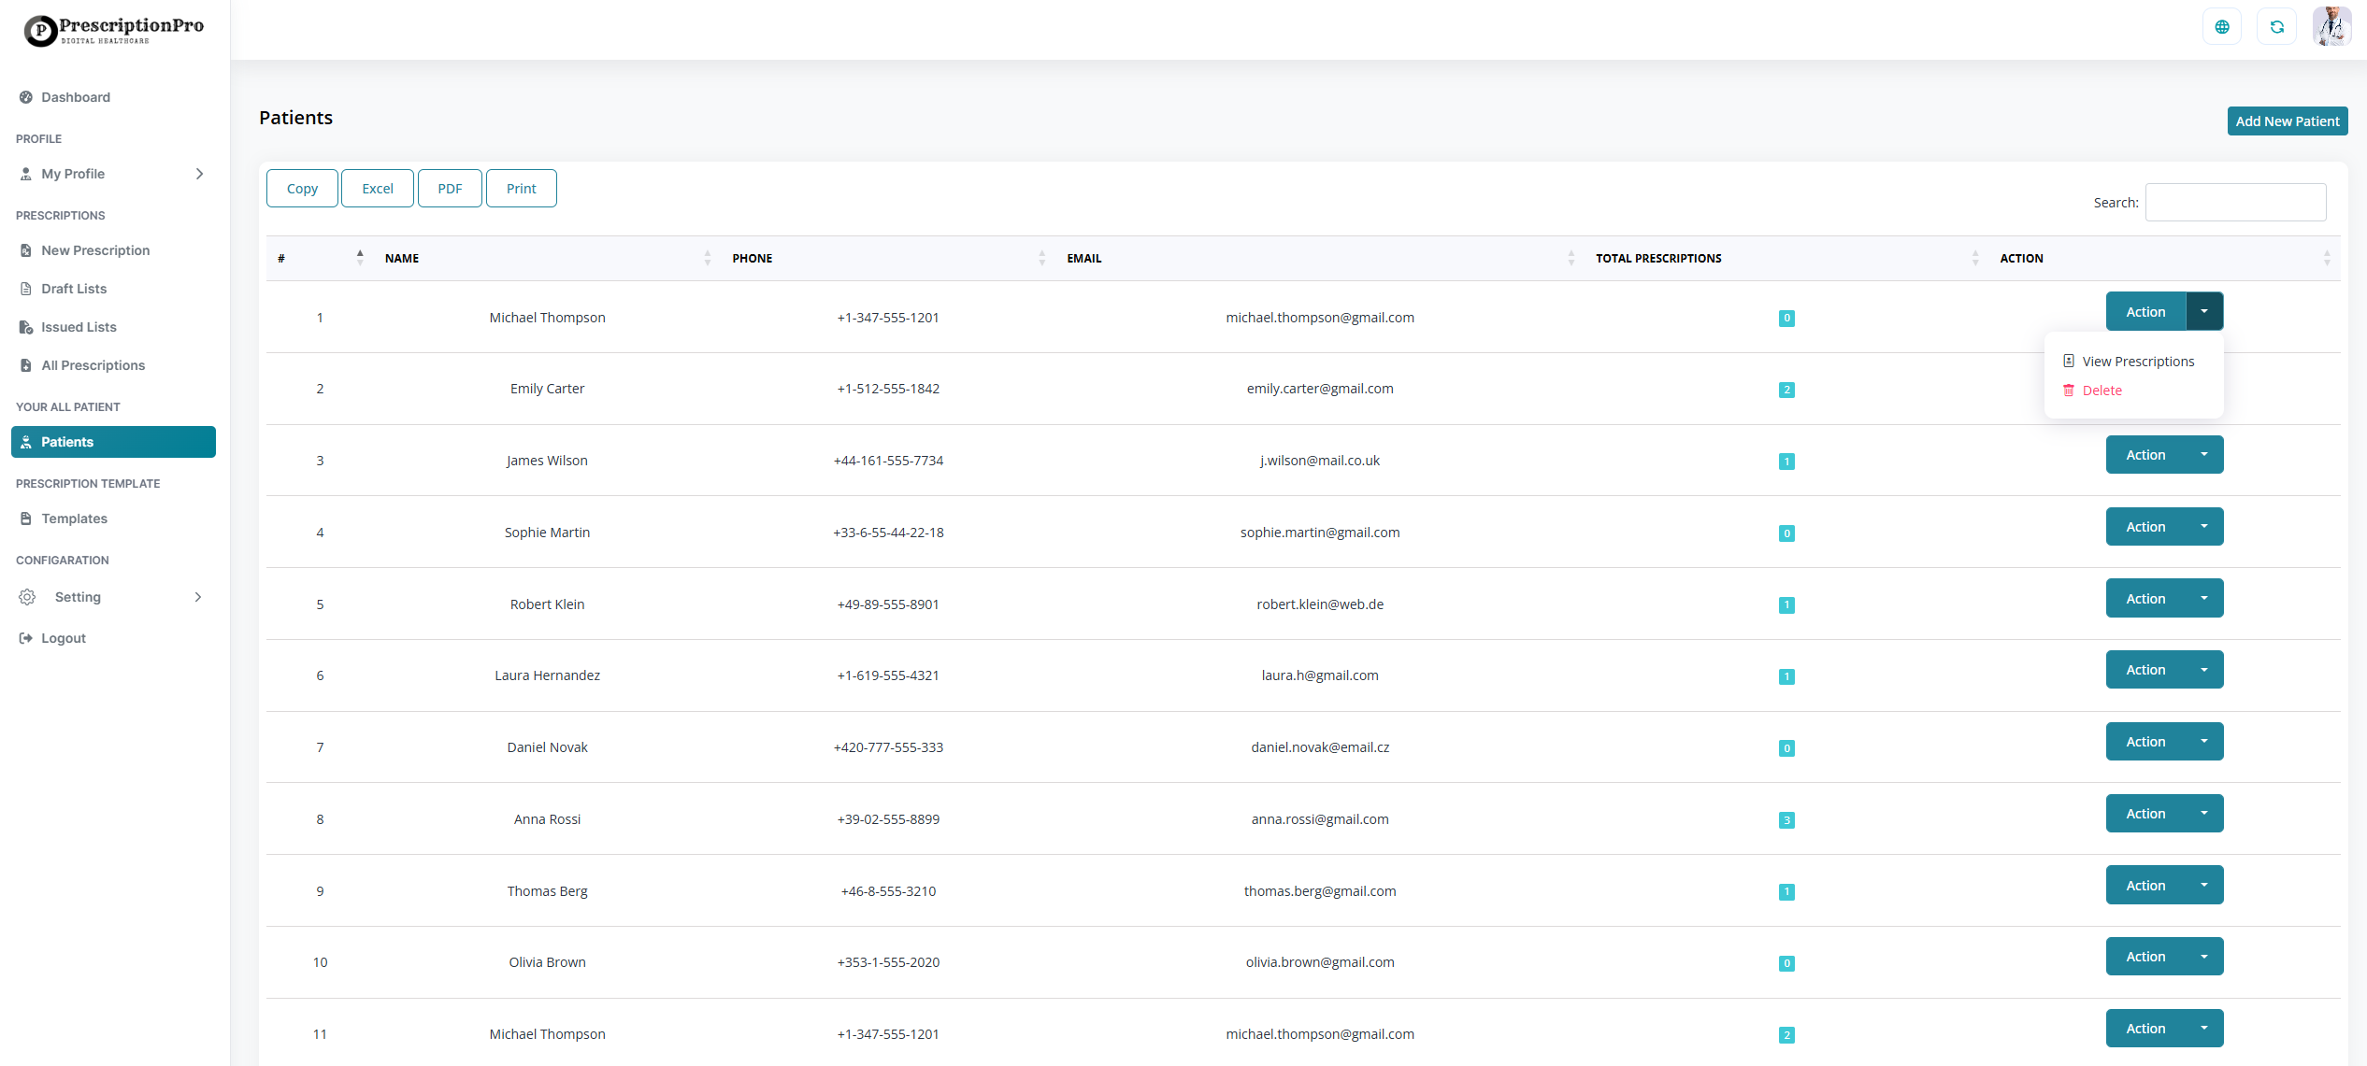Click the globe language icon

tap(2221, 27)
